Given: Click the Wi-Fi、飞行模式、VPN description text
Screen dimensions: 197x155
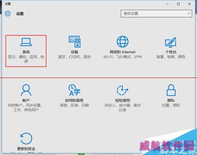Looking at the screenshot, I should click(x=123, y=57).
